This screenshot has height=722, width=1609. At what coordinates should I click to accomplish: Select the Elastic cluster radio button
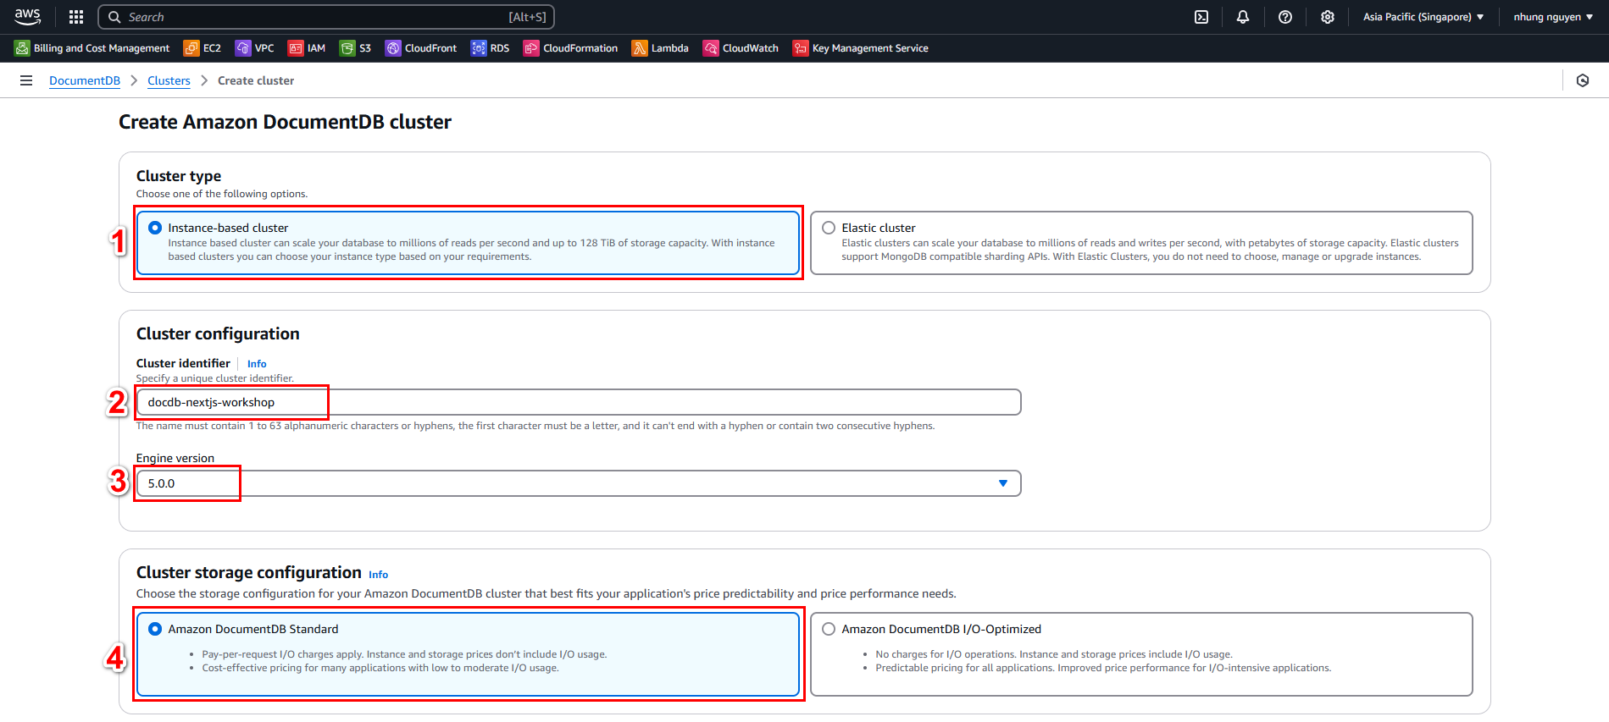[829, 228]
